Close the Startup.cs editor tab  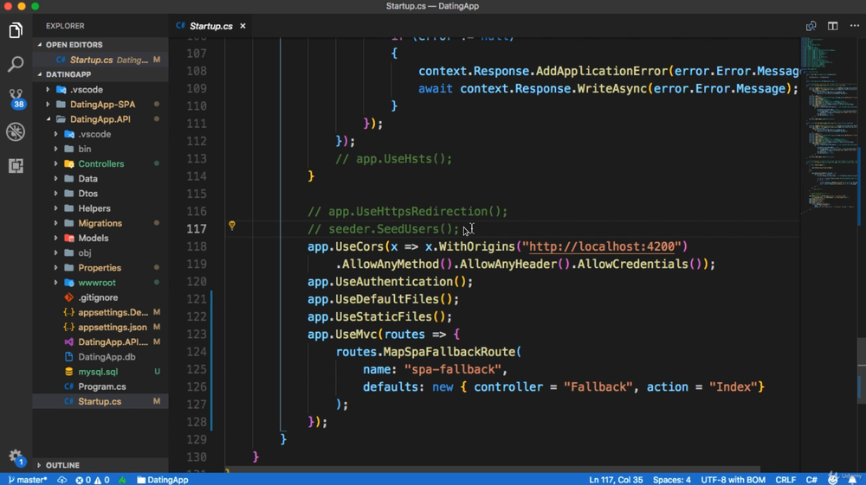tap(242, 26)
